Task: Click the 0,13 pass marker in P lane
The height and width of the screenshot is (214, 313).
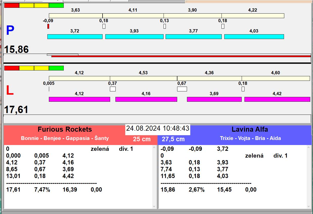Action: 165,26
